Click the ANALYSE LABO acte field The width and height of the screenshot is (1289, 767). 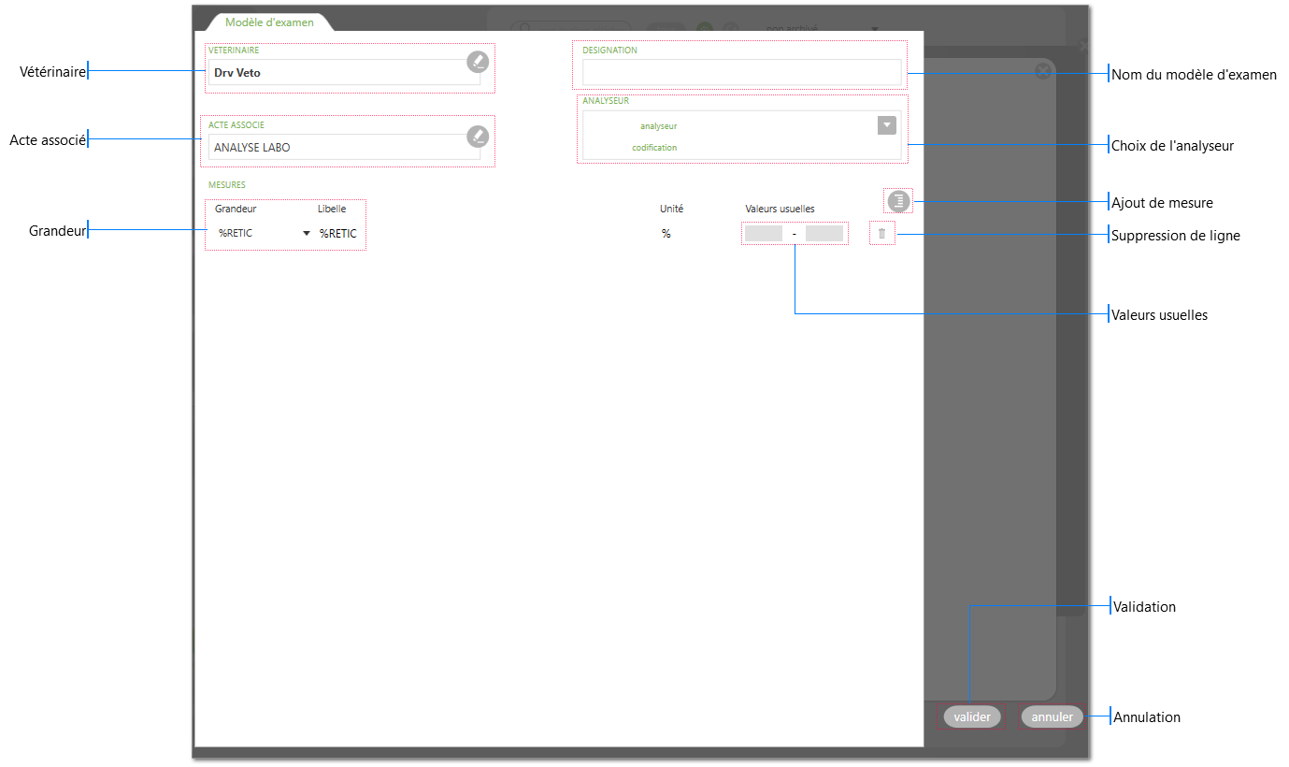point(344,147)
